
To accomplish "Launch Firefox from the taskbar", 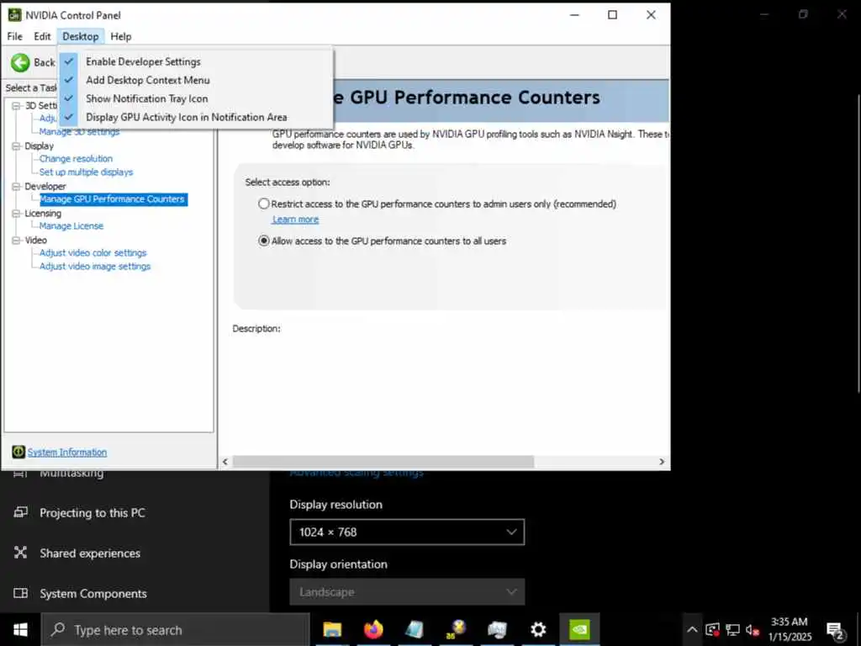I will pos(373,629).
